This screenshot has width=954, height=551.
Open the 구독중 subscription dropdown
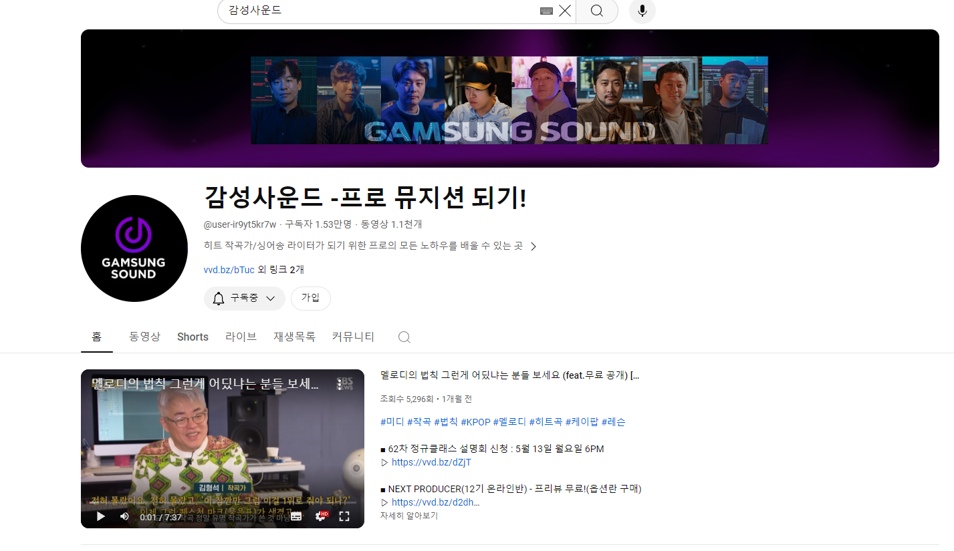click(245, 299)
